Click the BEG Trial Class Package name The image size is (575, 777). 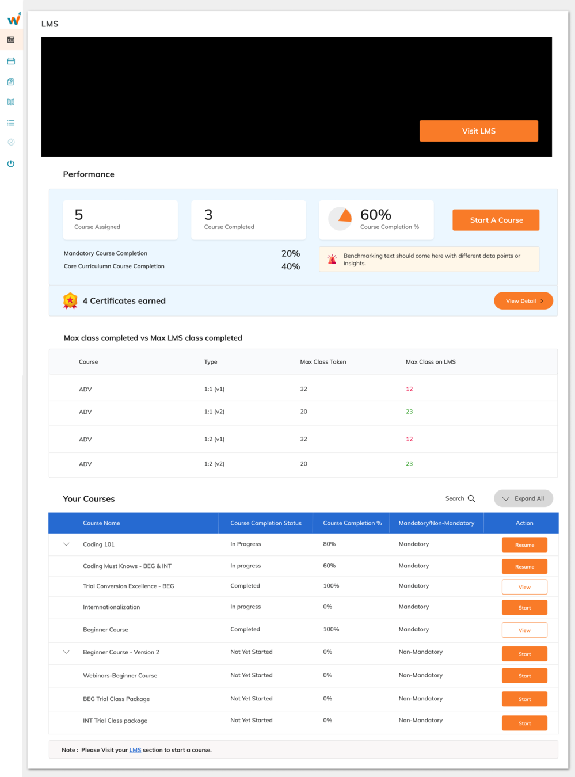(116, 699)
